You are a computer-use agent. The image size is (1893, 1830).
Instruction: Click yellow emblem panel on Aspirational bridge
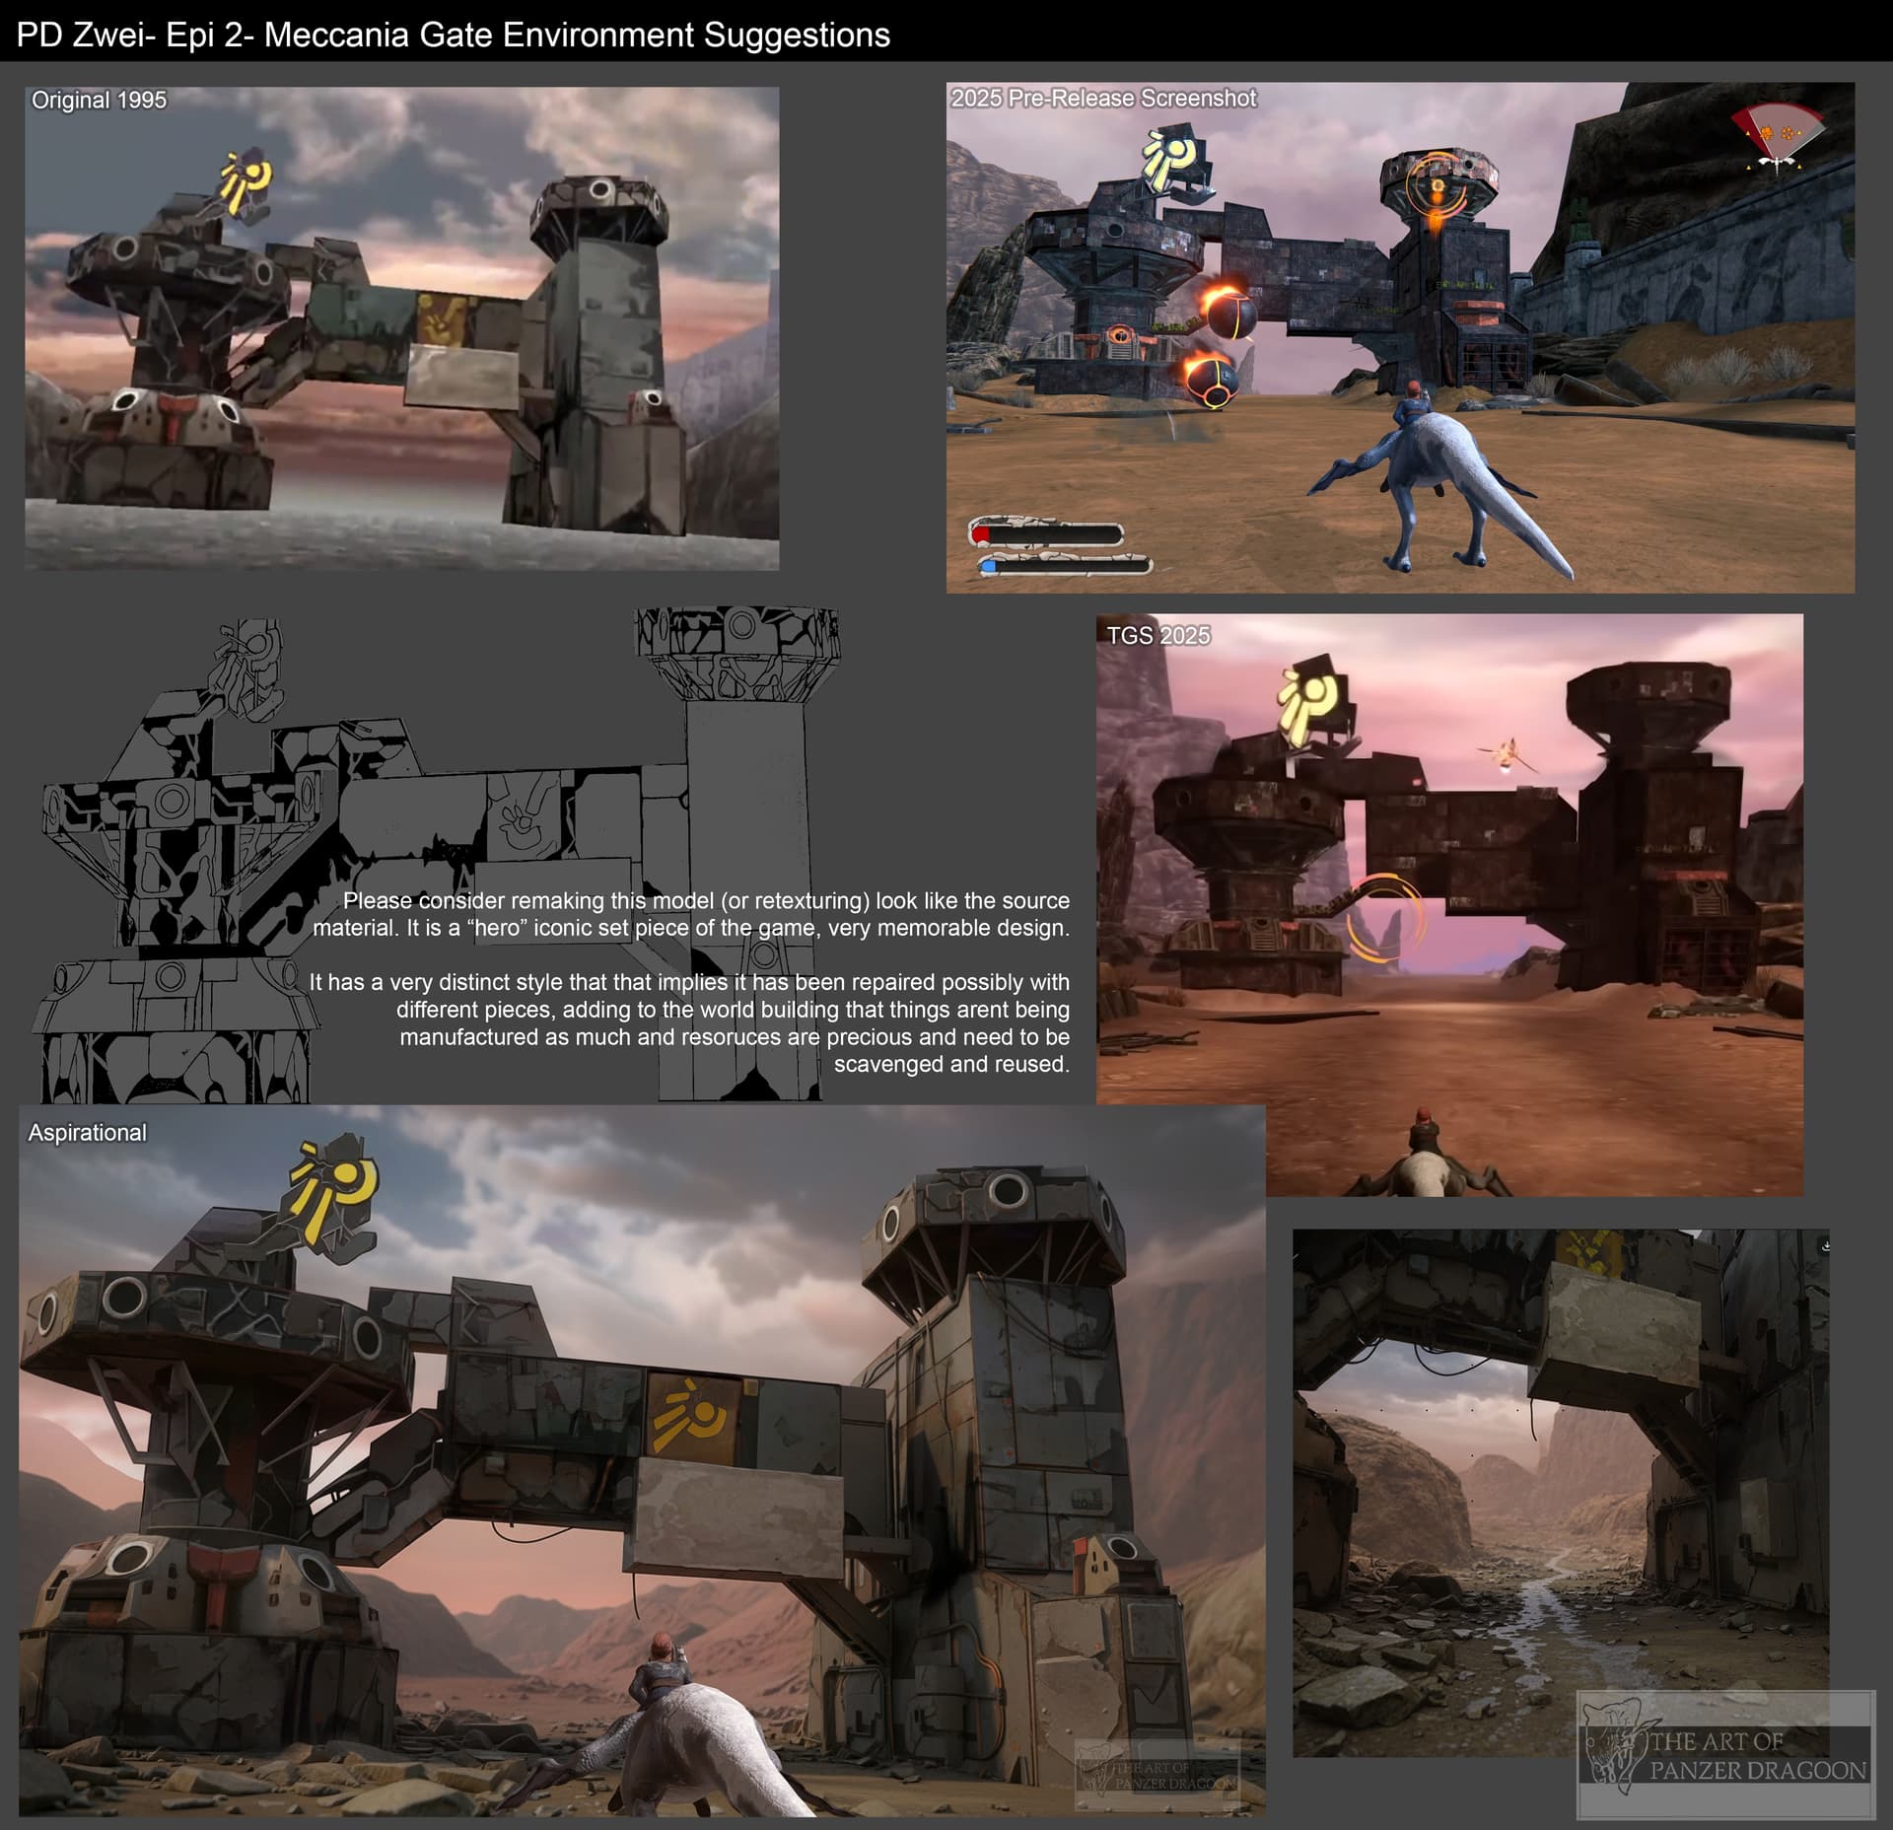pyautogui.click(x=694, y=1416)
